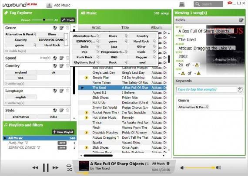Click the Pinned to All slider handle

[44, 20]
